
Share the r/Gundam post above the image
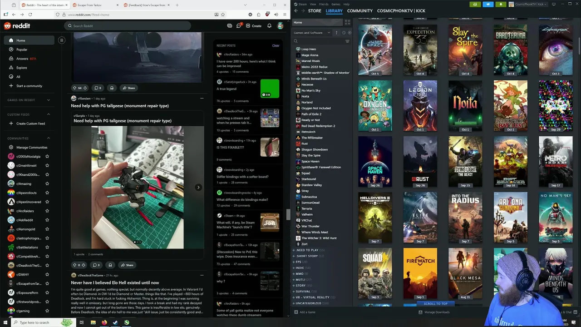tap(128, 88)
